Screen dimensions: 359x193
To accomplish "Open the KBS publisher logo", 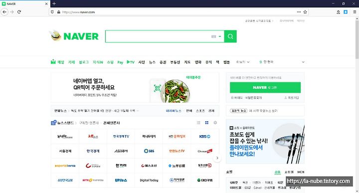I will [x=205, y=137].
